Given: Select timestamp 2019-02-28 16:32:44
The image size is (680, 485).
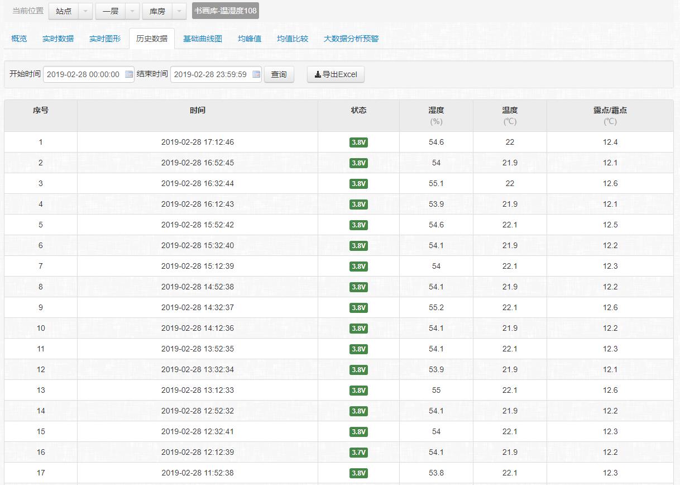Looking at the screenshot, I should coord(198,184).
